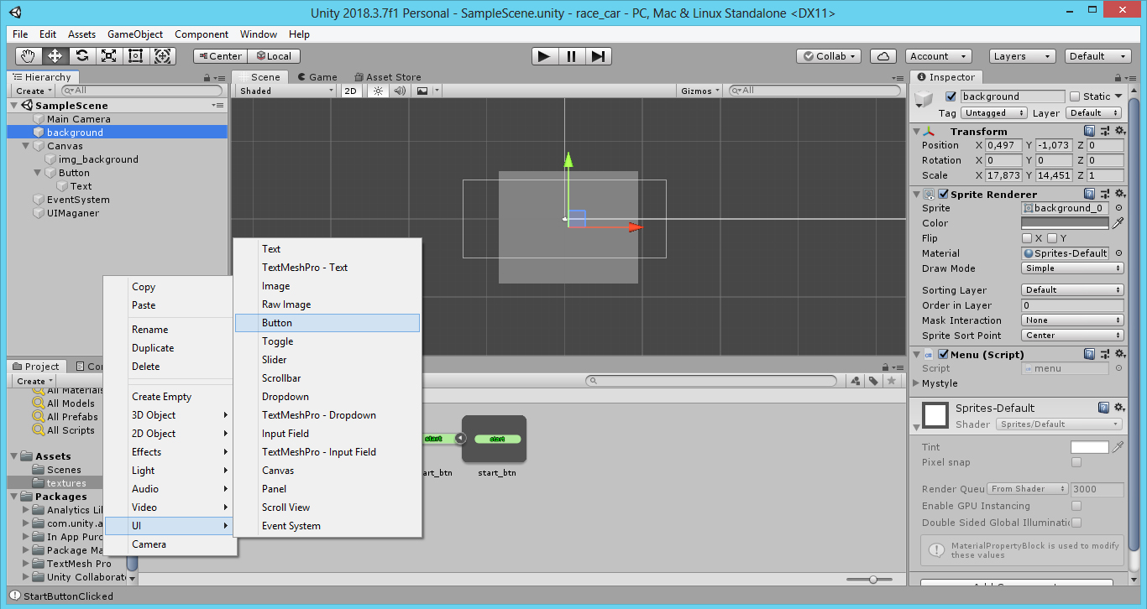Open the Tag Untagged dropdown

994,113
